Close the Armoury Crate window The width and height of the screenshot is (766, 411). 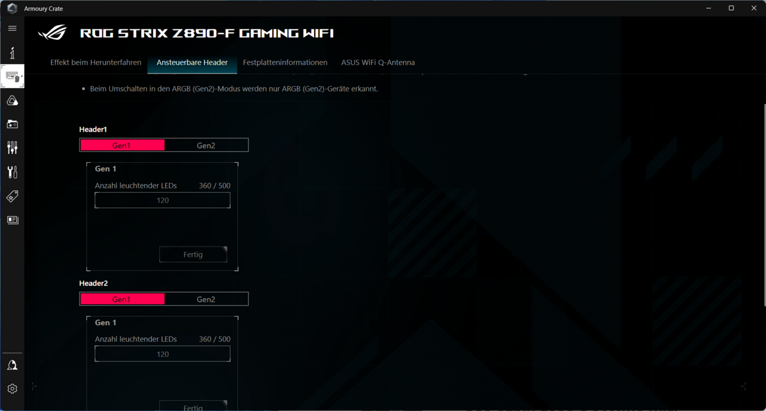[754, 8]
